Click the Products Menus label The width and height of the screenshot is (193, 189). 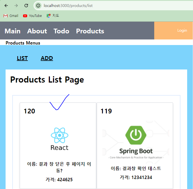pos(23,43)
